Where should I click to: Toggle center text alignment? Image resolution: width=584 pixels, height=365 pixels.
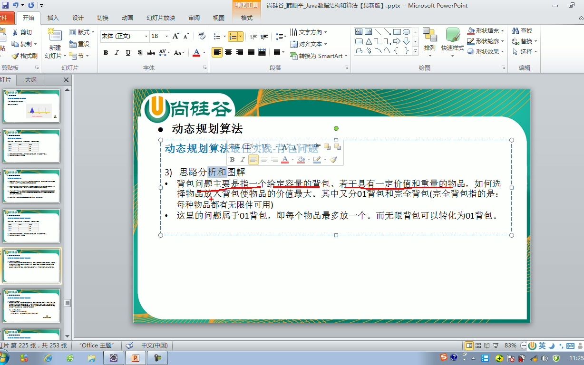[228, 52]
